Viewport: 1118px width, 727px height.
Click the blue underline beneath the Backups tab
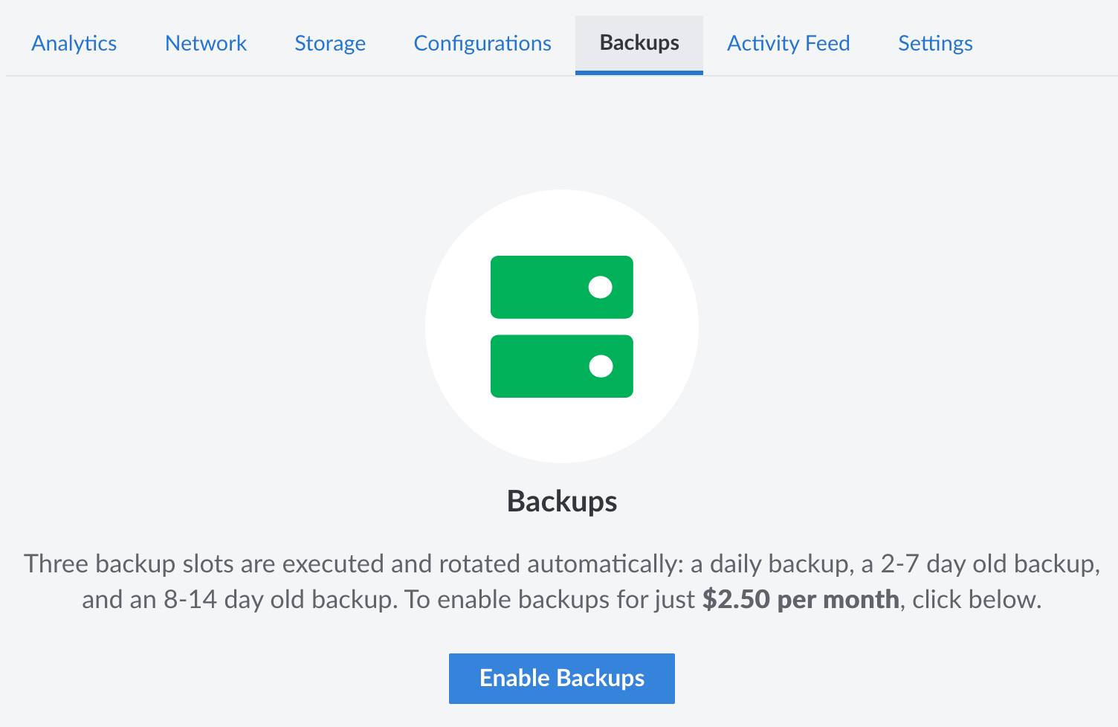tap(638, 73)
